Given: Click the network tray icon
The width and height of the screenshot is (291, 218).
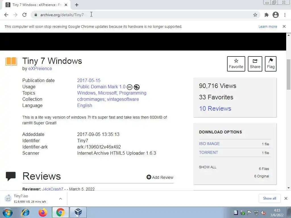Looking at the screenshot, I should (x=256, y=213).
